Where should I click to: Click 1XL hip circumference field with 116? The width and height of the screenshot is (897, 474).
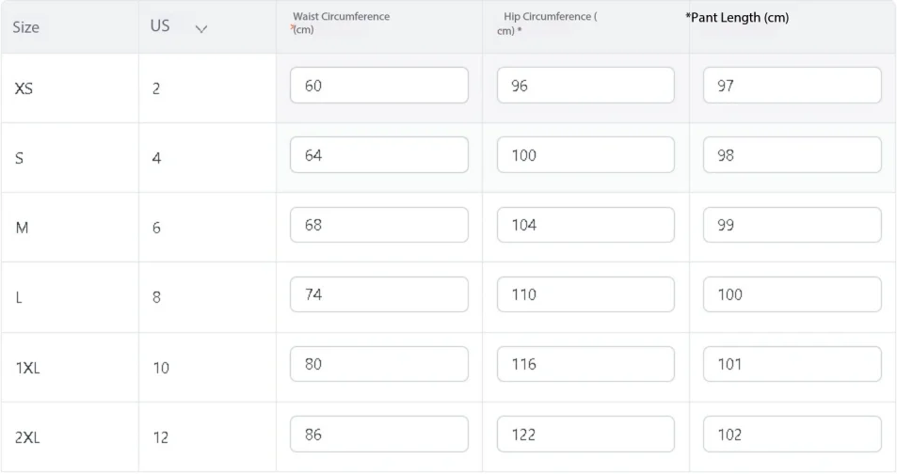pyautogui.click(x=585, y=364)
